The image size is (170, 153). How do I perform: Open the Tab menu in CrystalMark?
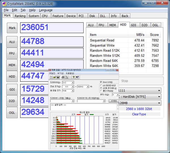[23, 10]
